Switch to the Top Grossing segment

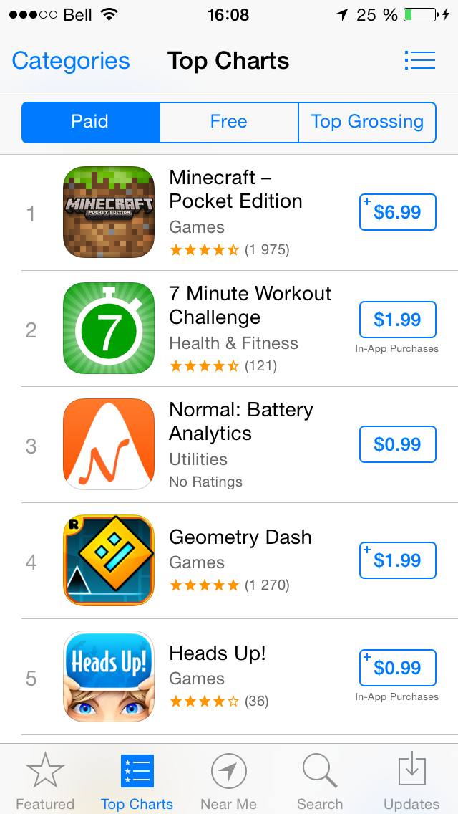tap(367, 122)
